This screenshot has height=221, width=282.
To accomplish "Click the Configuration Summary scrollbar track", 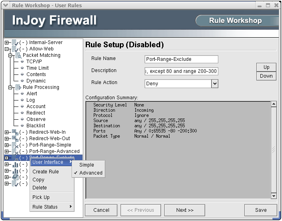I will tap(274, 150).
